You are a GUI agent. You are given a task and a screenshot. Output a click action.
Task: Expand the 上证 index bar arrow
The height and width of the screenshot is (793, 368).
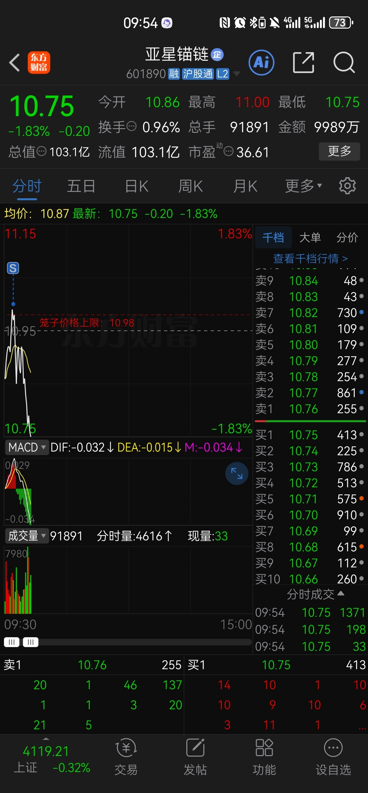point(46,739)
